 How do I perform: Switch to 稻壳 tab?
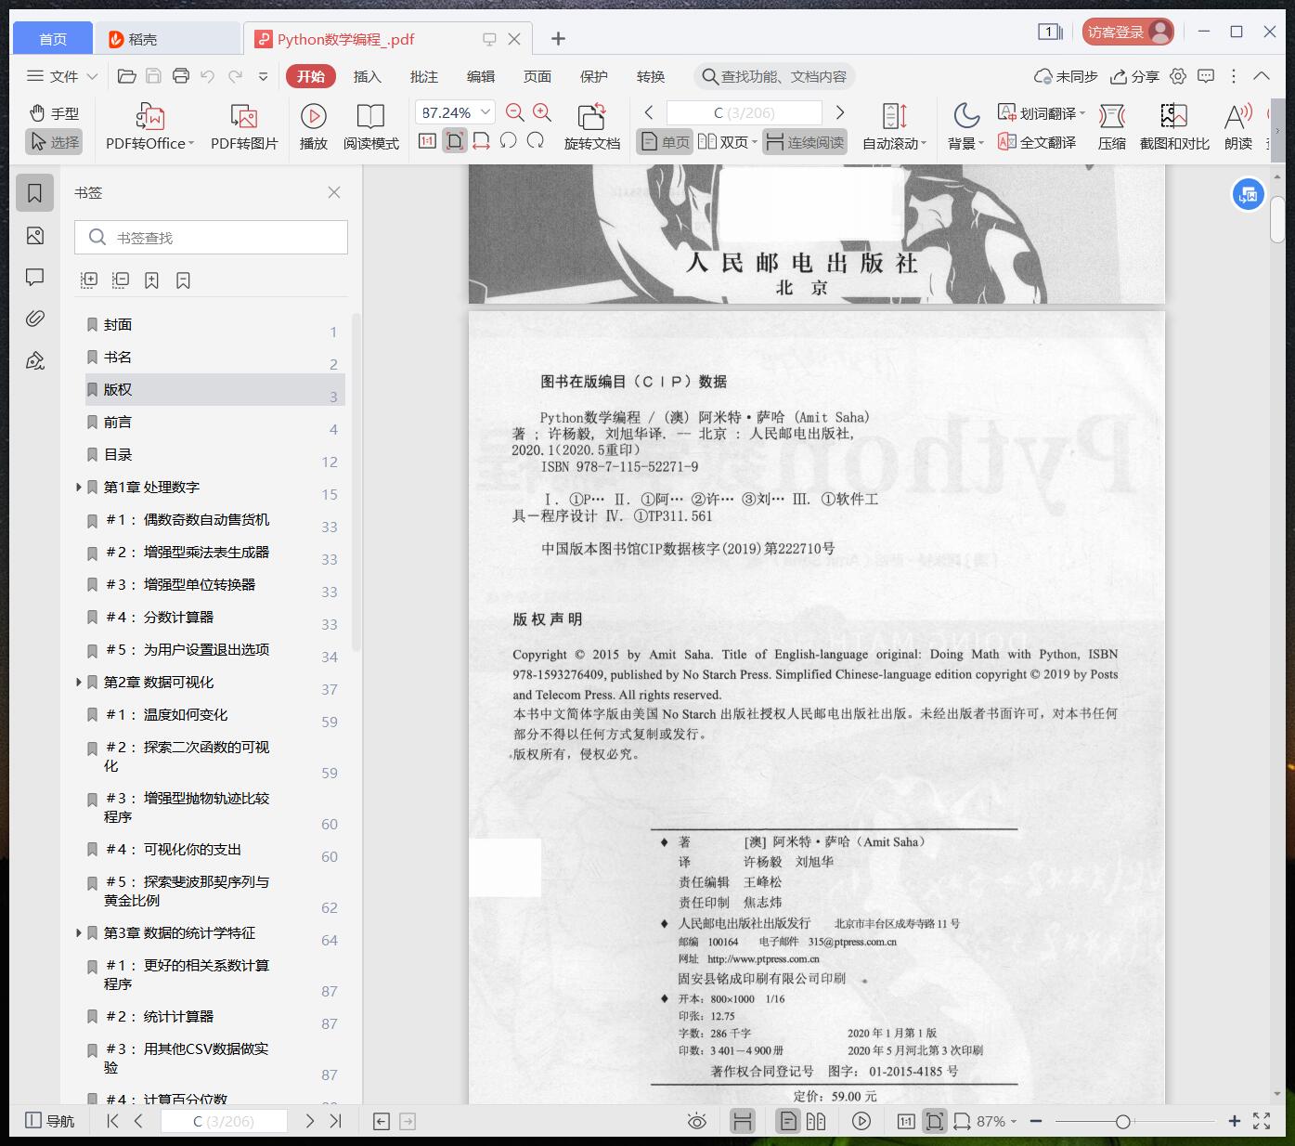click(167, 38)
